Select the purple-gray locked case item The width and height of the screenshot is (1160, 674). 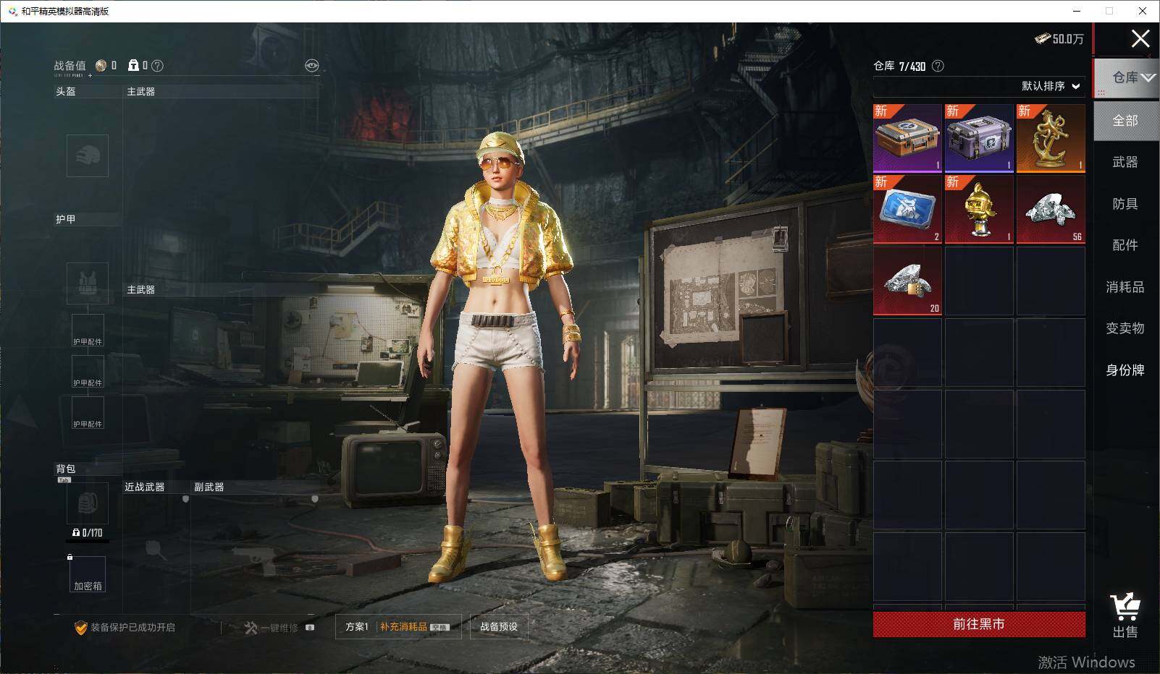click(979, 138)
